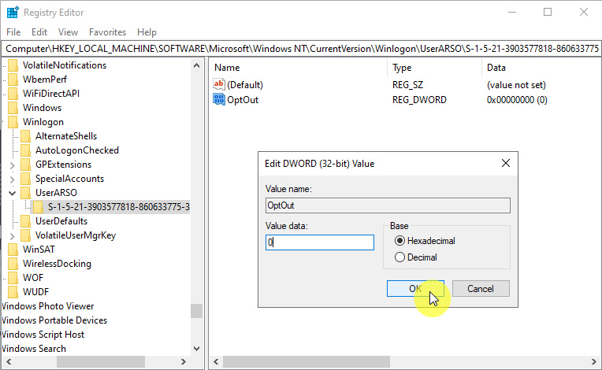Select the WinSAT folder icon

[x=13, y=250]
